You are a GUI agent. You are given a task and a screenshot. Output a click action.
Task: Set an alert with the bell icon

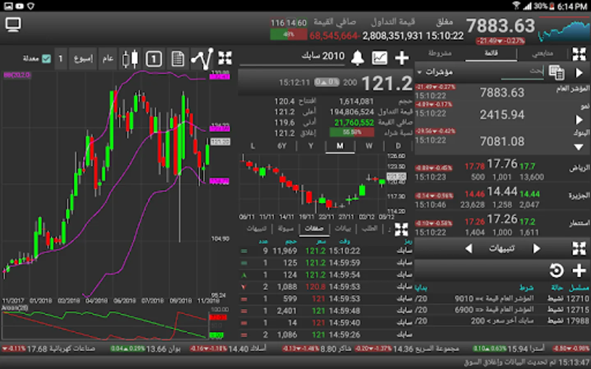[x=357, y=58]
